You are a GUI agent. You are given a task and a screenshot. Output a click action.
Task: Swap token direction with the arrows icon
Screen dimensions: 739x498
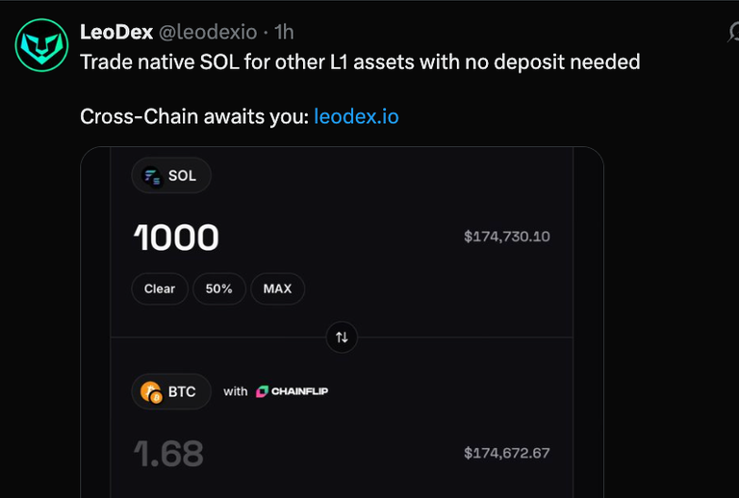point(342,337)
